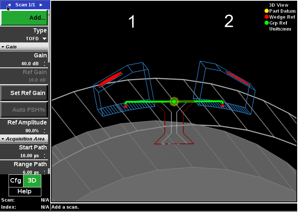The height and width of the screenshot is (212, 305).
Task: Click the yellow Part Datum legend marker
Action: click(267, 11)
